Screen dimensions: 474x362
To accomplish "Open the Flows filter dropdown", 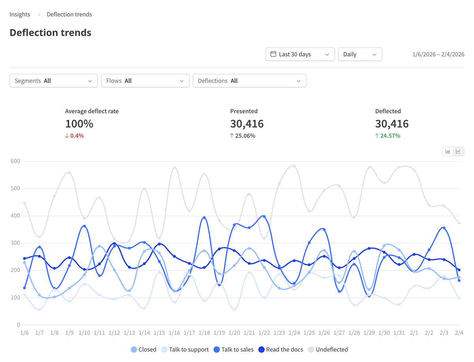I will (x=145, y=81).
